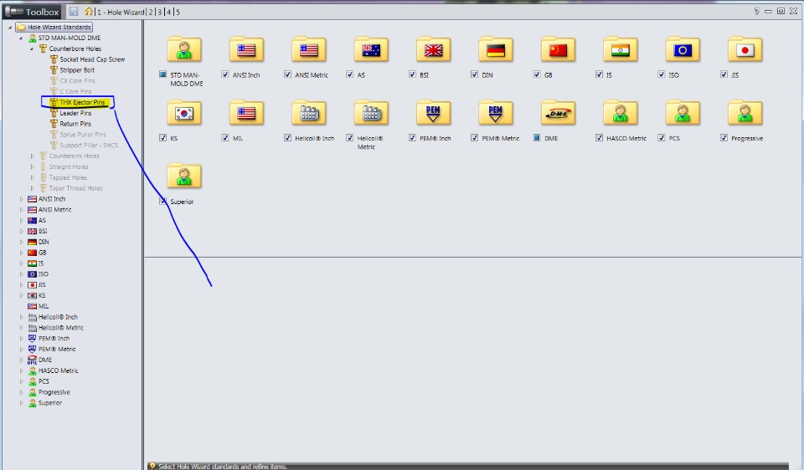Open the ANSI Inch standard folder
This screenshot has height=470, width=804.
point(246,49)
